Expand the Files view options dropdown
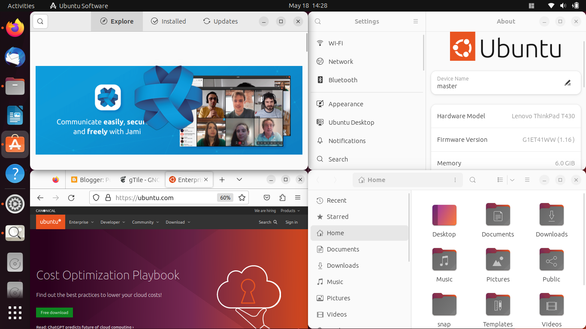This screenshot has width=586, height=329. pyautogui.click(x=512, y=180)
